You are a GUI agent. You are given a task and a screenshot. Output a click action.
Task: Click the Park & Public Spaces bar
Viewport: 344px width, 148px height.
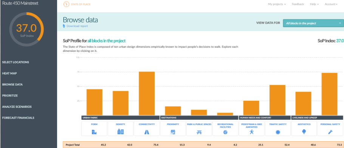tap(199, 112)
